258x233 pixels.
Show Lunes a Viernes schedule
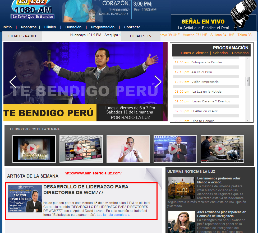click(195, 53)
